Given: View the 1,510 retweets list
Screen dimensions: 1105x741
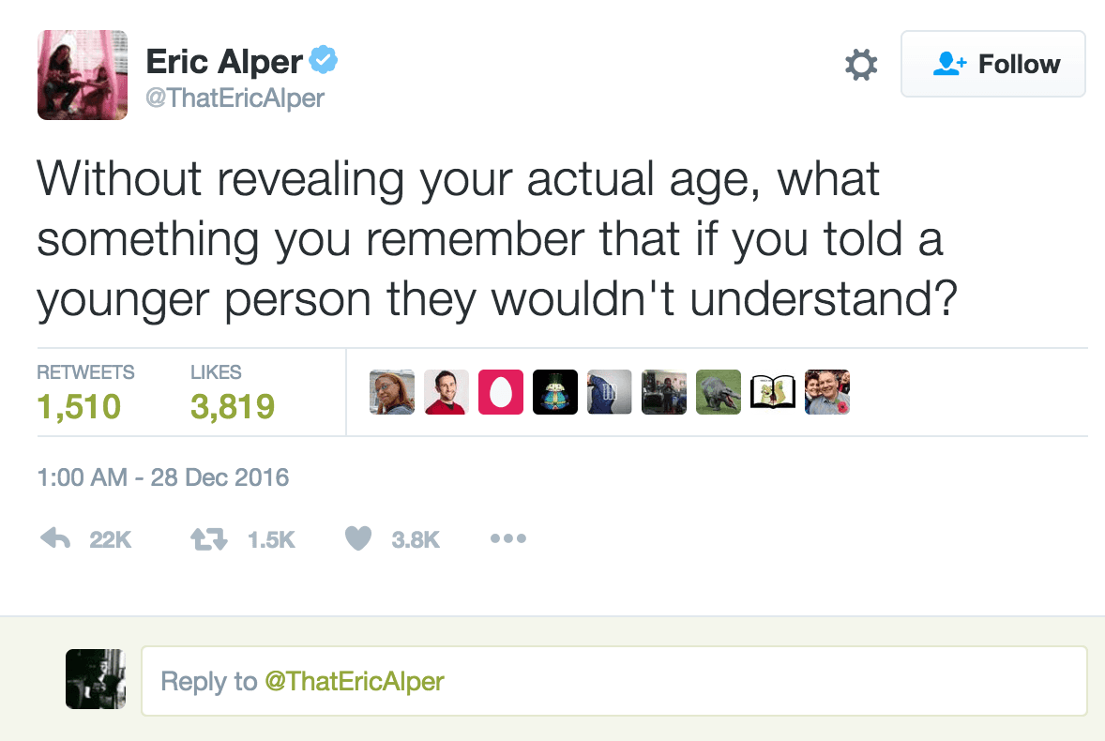Looking at the screenshot, I should coord(80,406).
